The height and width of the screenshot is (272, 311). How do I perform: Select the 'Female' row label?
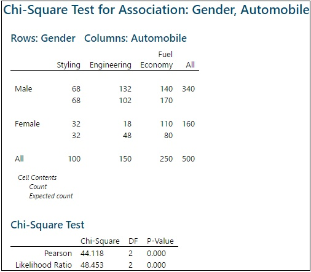27,124
